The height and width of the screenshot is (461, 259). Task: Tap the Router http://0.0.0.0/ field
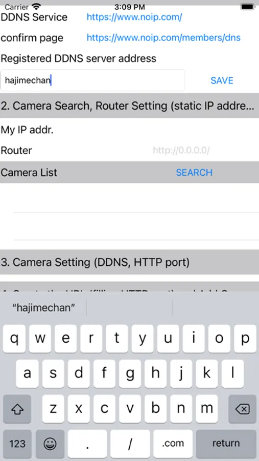coord(181,151)
